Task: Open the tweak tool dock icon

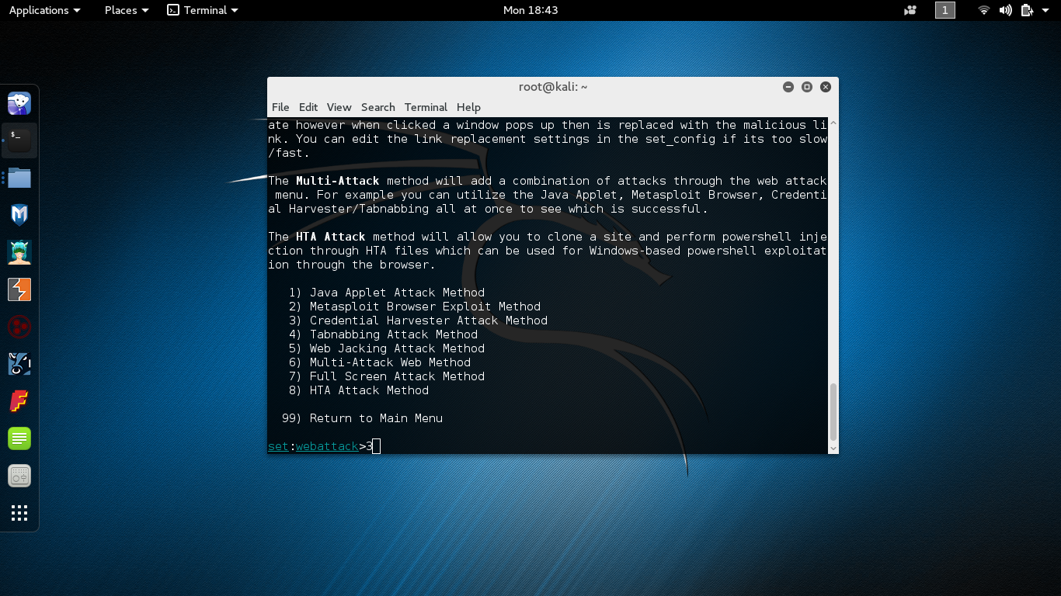Action: tap(19, 476)
